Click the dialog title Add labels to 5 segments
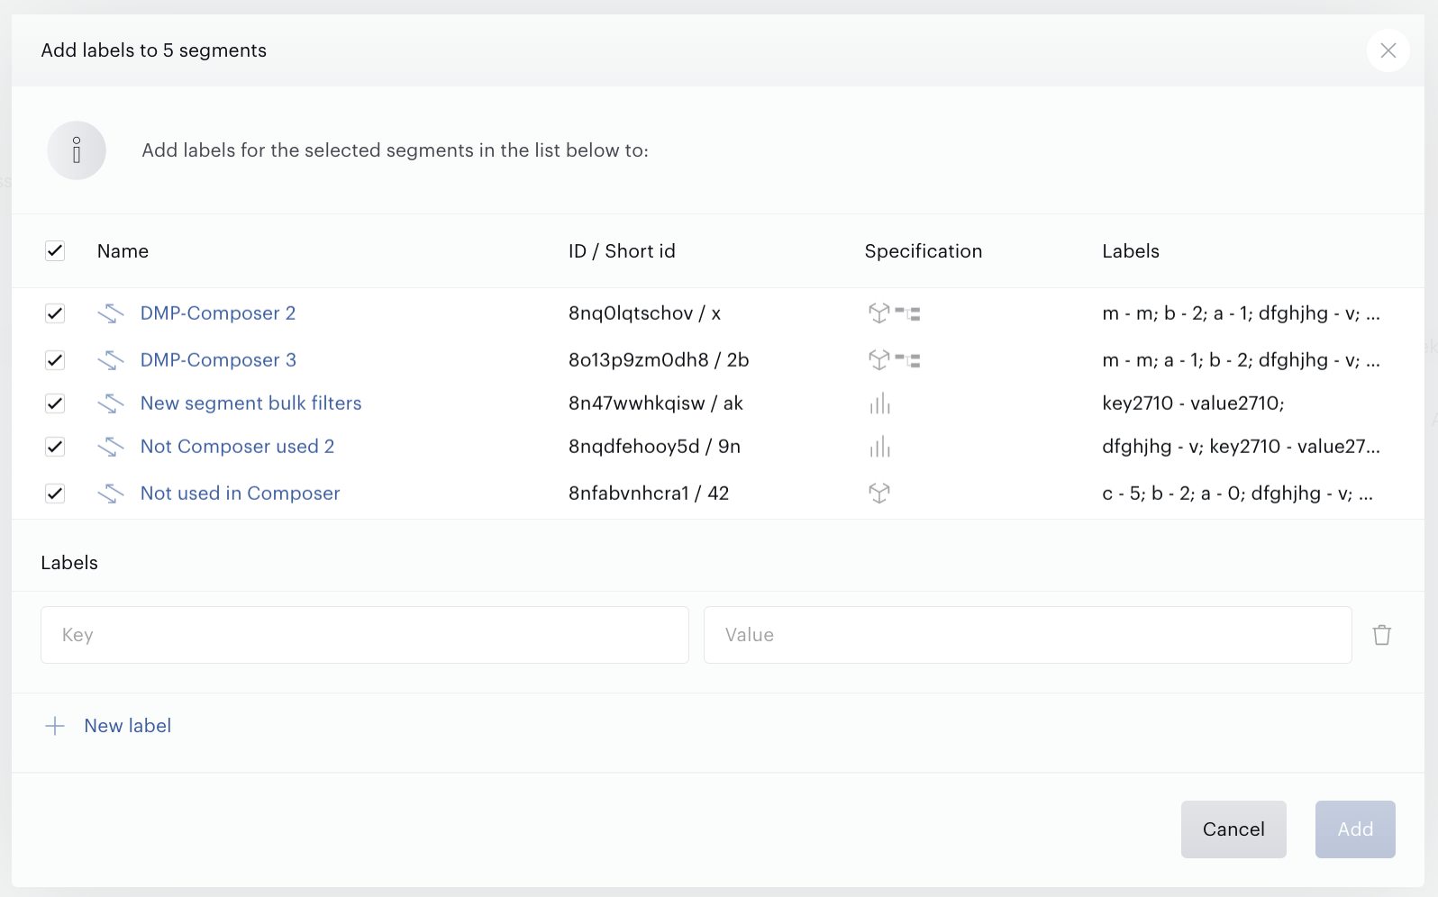 pos(154,50)
